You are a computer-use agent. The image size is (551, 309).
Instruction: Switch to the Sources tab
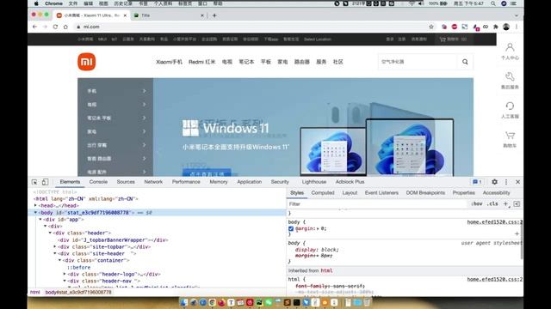(126, 182)
